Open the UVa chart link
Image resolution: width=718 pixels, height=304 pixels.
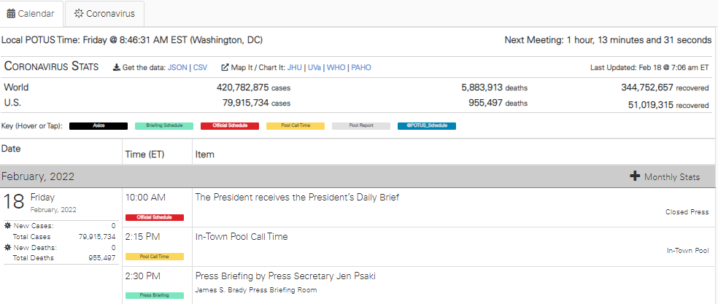[x=314, y=67]
